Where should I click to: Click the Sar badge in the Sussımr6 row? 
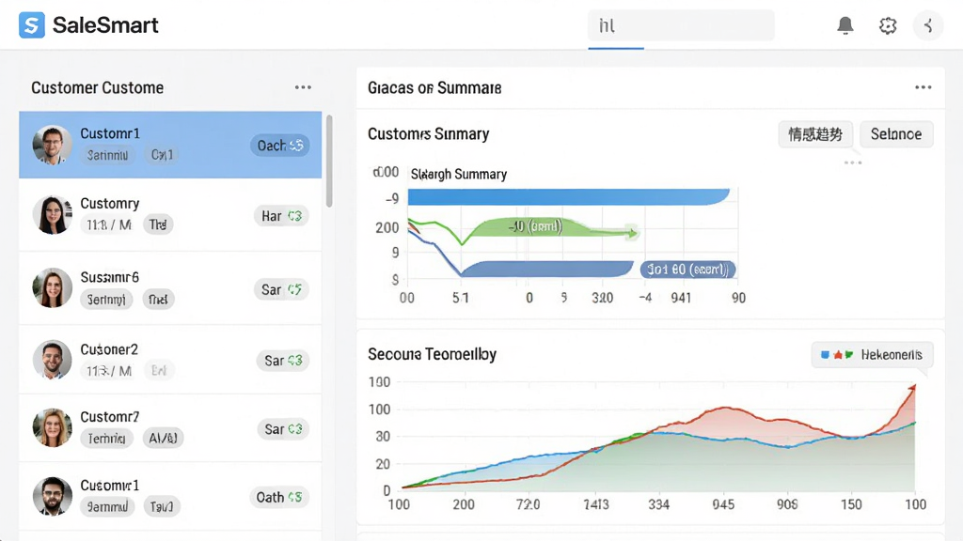tap(281, 289)
